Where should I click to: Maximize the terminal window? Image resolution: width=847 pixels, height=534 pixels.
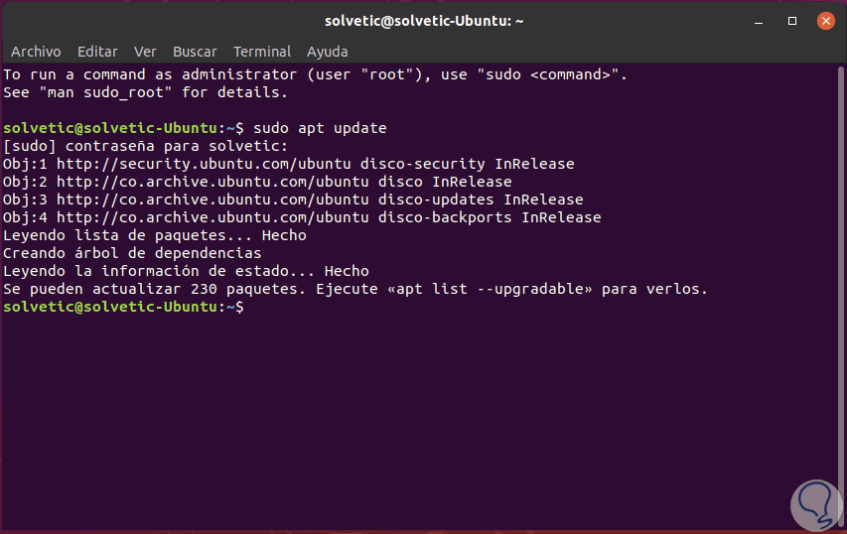793,20
